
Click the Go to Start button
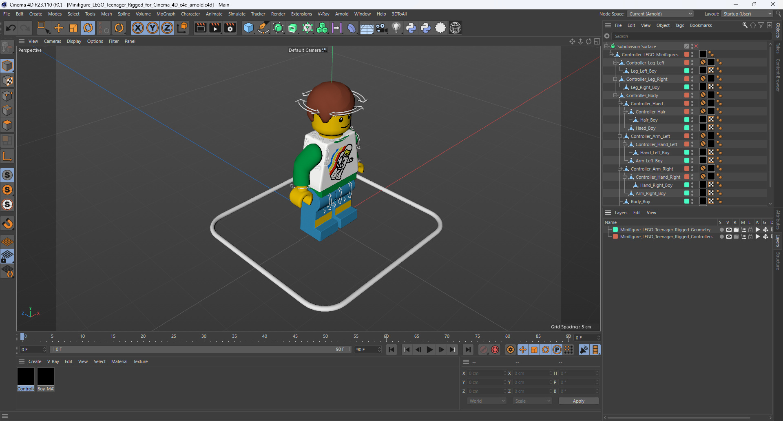(391, 350)
